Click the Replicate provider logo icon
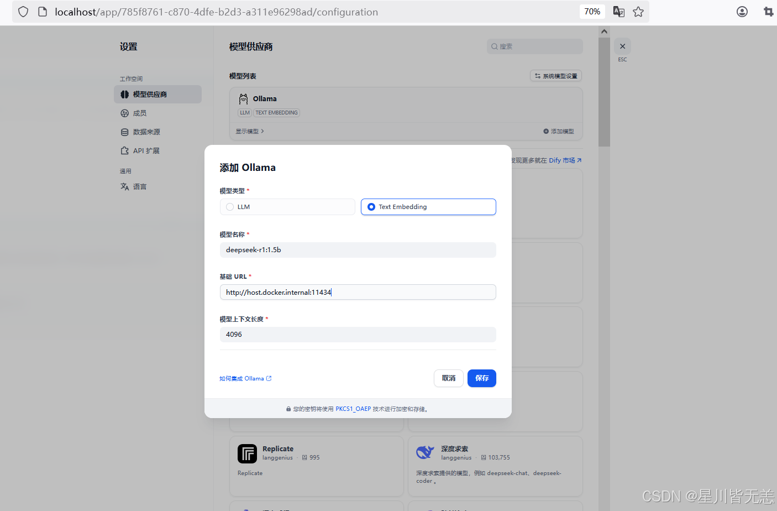777x511 pixels. pyautogui.click(x=247, y=453)
